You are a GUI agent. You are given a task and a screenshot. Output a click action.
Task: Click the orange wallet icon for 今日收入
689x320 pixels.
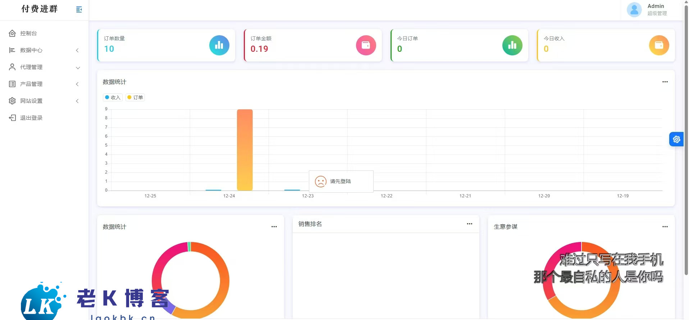[659, 45]
